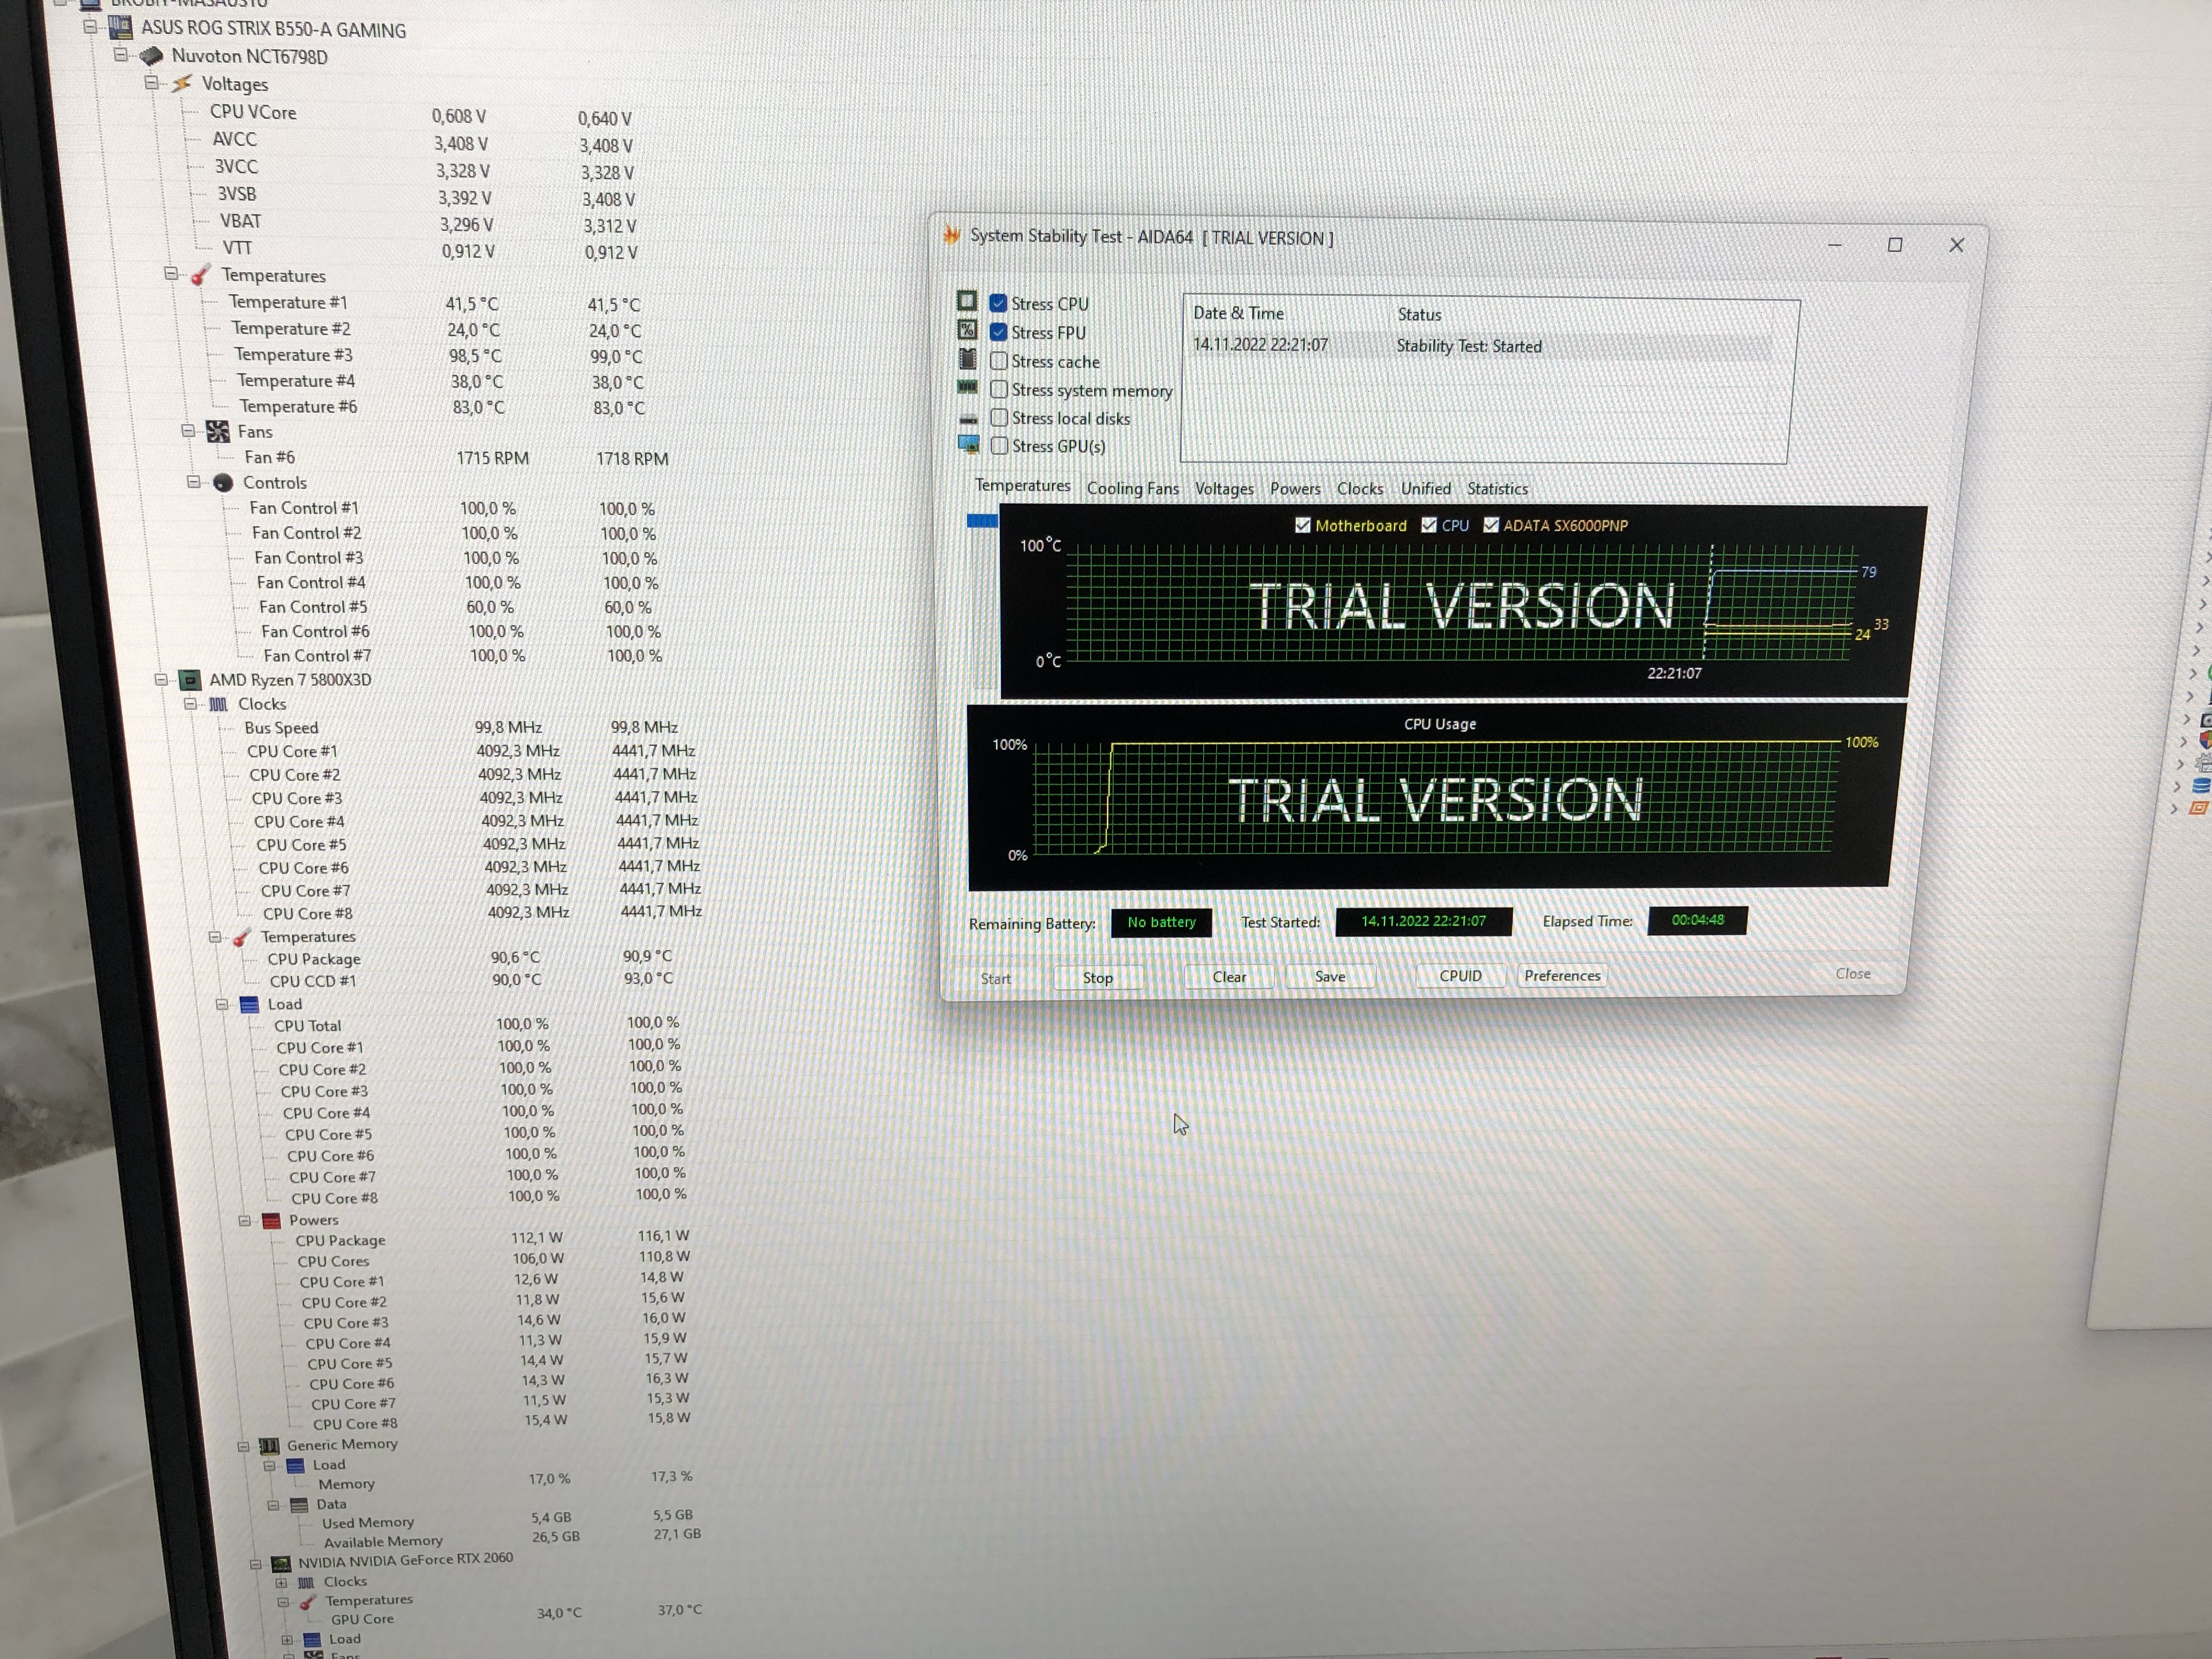
Task: Click the thermometer icon above GPU Core
Action: 307,1602
